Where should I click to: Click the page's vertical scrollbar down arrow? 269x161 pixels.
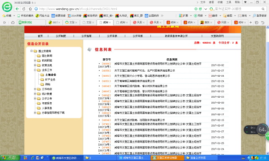click(267, 153)
